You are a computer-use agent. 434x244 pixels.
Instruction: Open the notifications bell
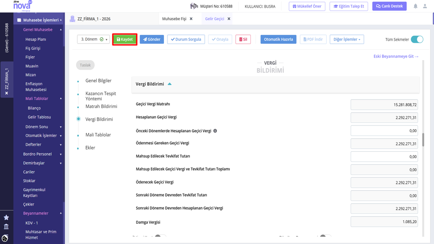tap(415, 6)
